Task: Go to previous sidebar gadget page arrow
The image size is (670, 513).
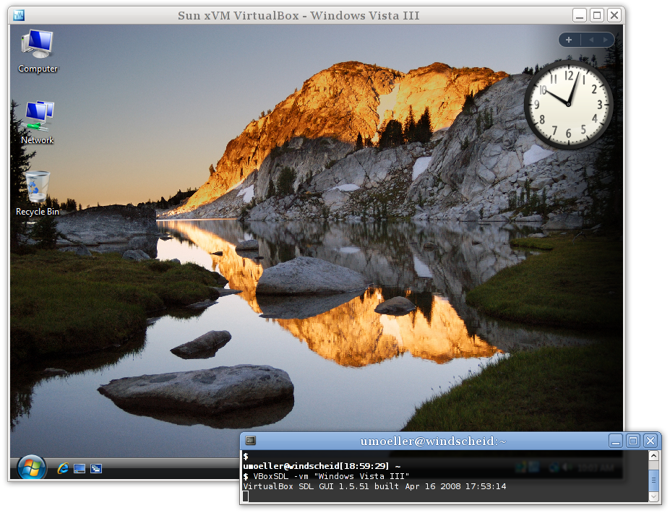Action: coord(591,40)
